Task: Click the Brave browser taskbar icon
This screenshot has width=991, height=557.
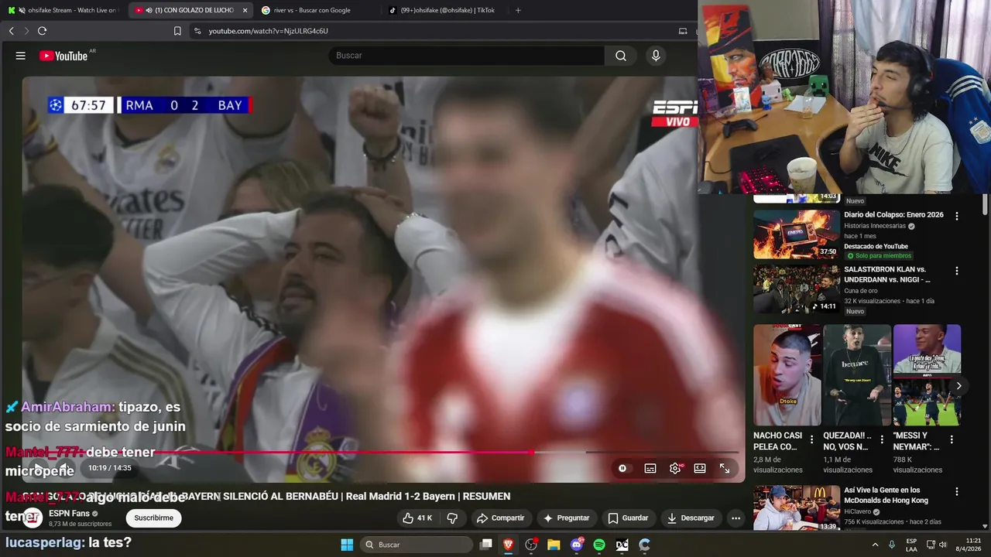Action: click(x=509, y=545)
